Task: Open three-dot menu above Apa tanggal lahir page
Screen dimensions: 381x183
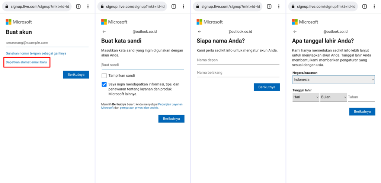Action: coord(374,7)
